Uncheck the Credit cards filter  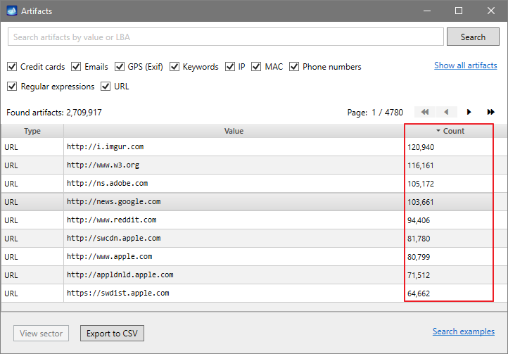click(x=12, y=67)
